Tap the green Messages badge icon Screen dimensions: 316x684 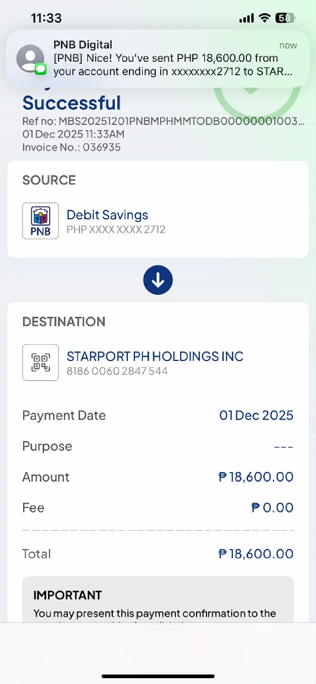coord(41,69)
